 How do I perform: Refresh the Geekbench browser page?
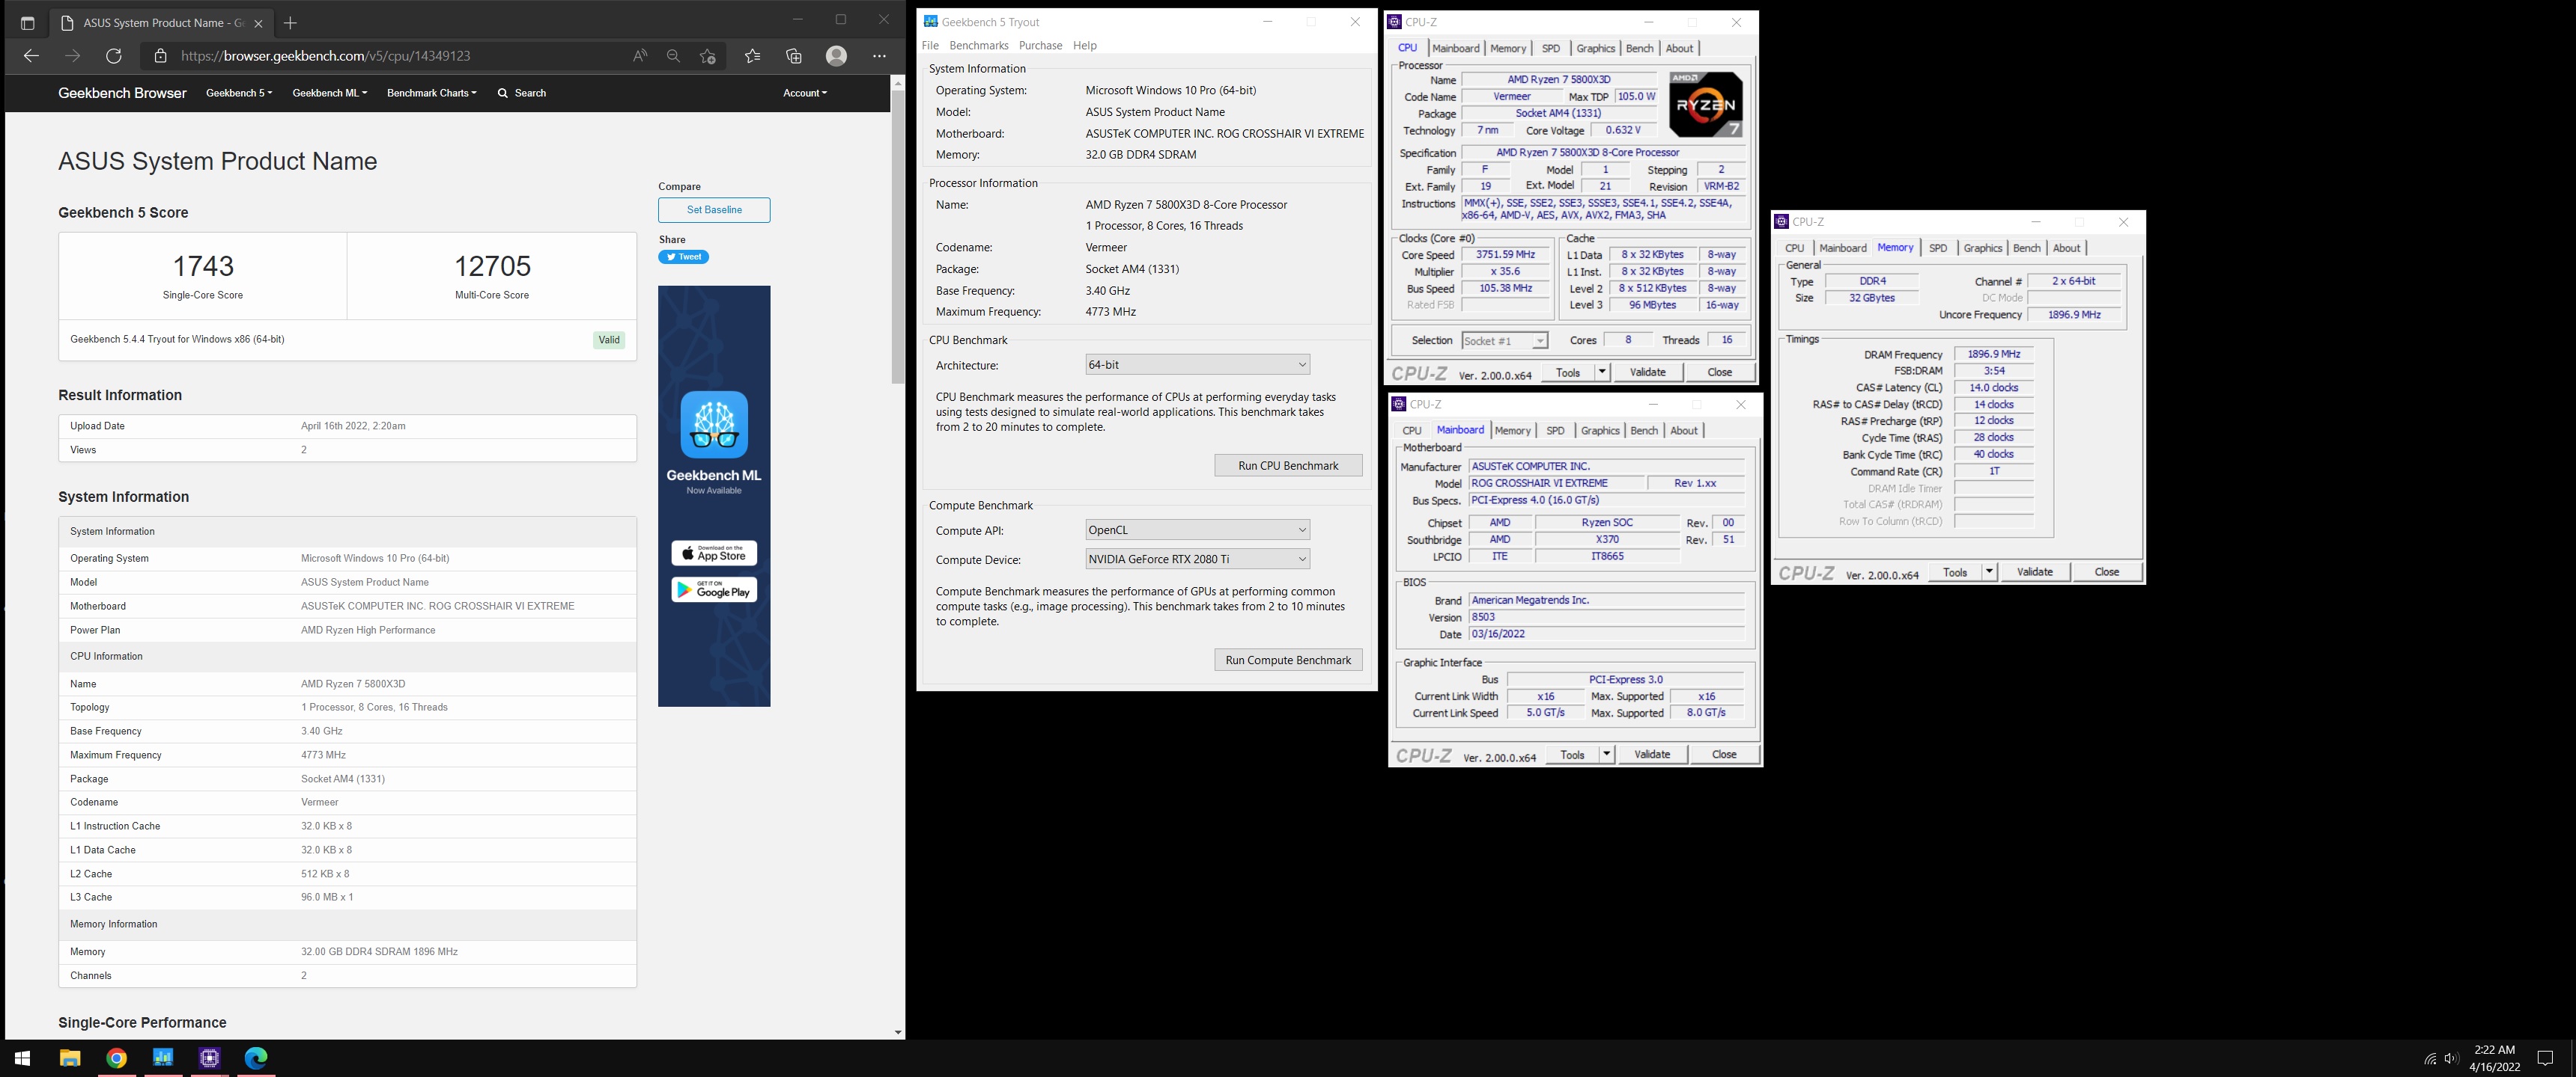[x=114, y=56]
